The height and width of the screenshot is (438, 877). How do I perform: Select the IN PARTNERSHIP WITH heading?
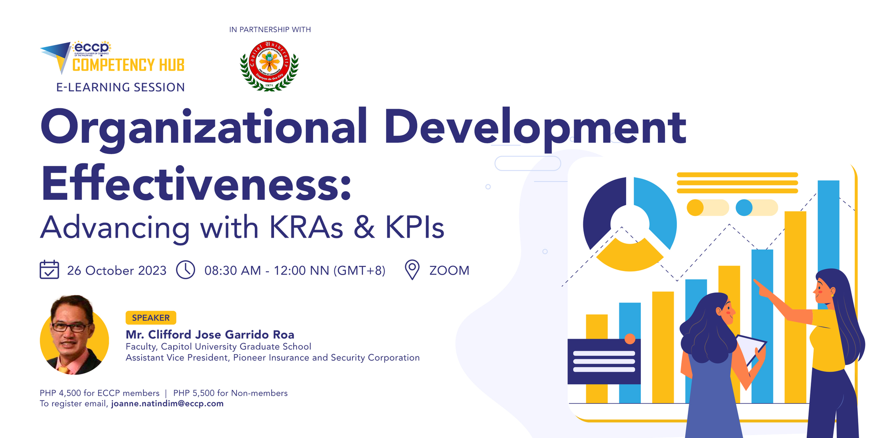[269, 29]
